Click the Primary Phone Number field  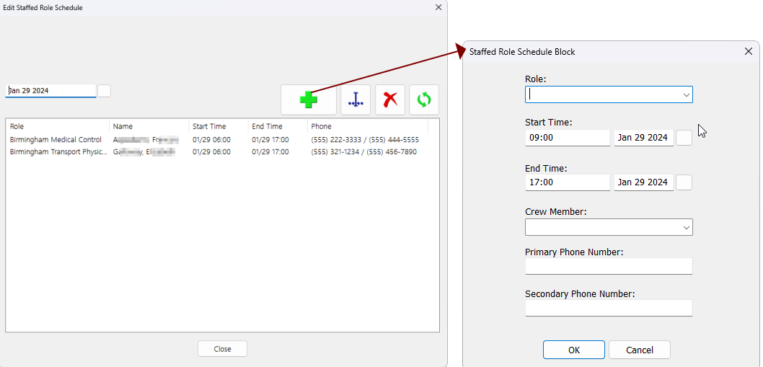(609, 266)
